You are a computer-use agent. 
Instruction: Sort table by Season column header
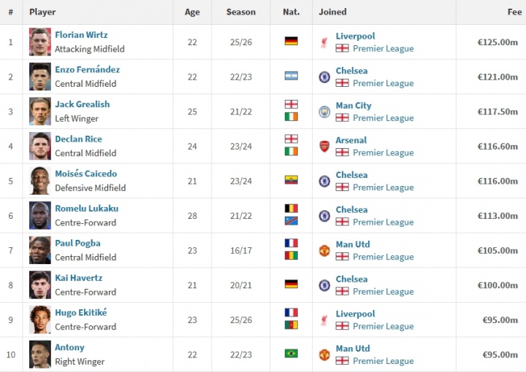(x=241, y=12)
